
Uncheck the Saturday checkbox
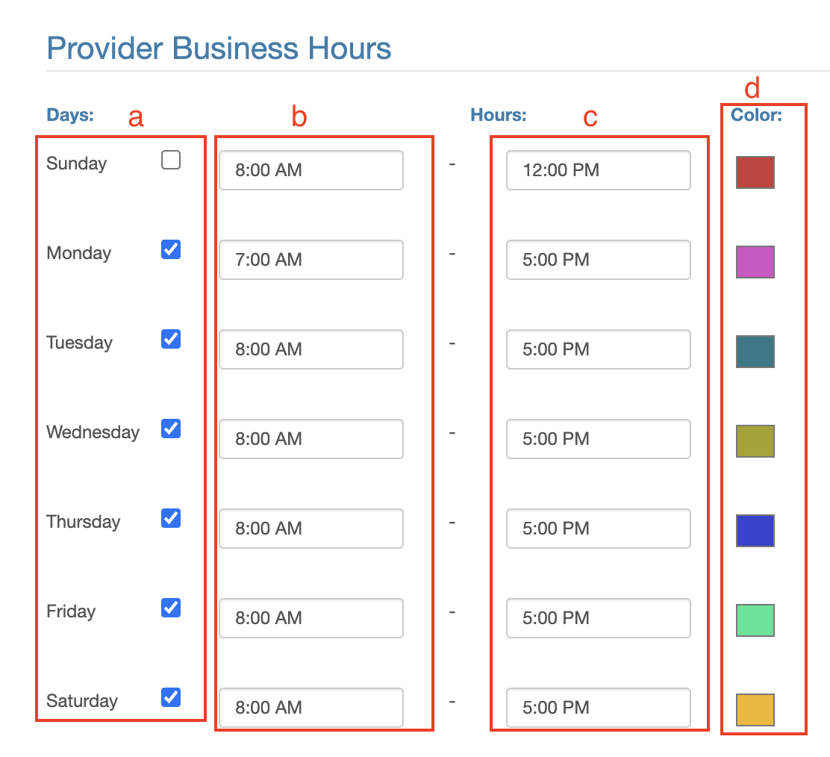point(171,697)
